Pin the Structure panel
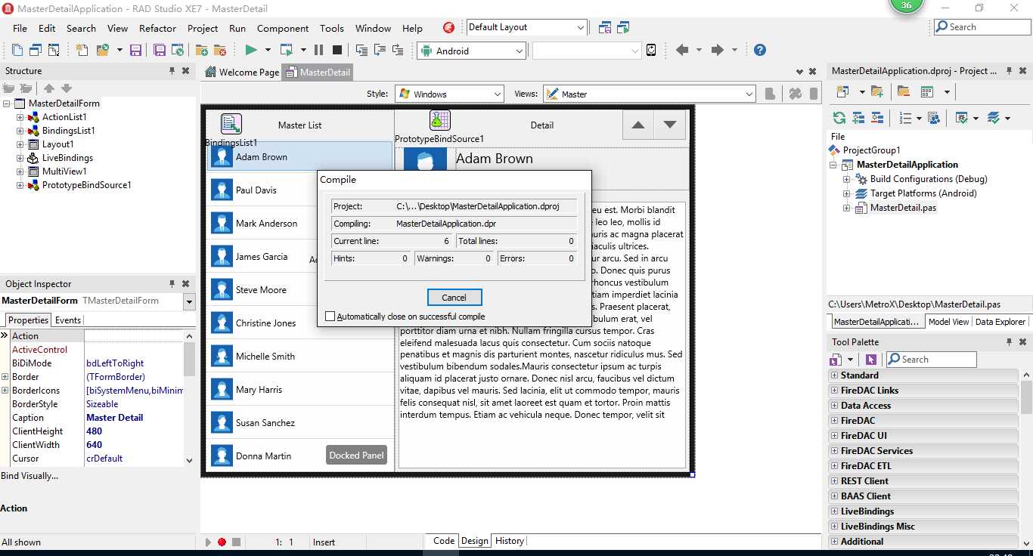The width and height of the screenshot is (1033, 556). pos(172,71)
